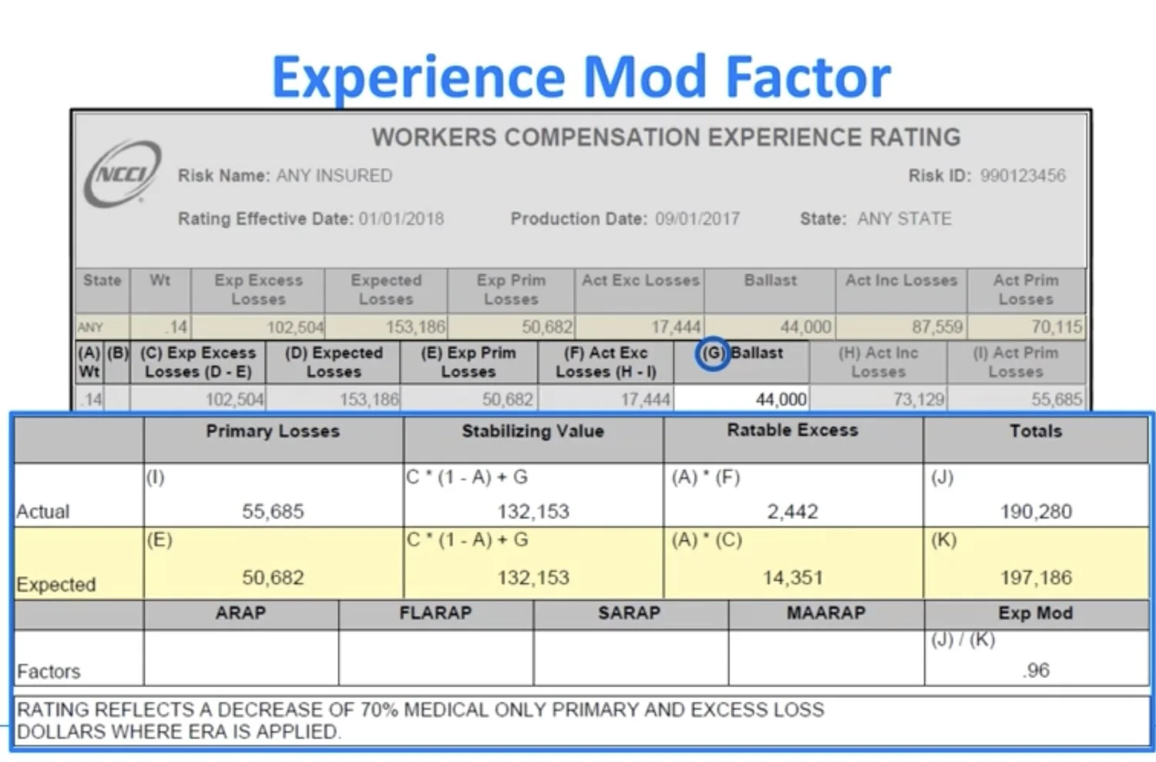The height and width of the screenshot is (762, 1156).
Task: Select the State ANY STATE label
Action: click(903, 219)
